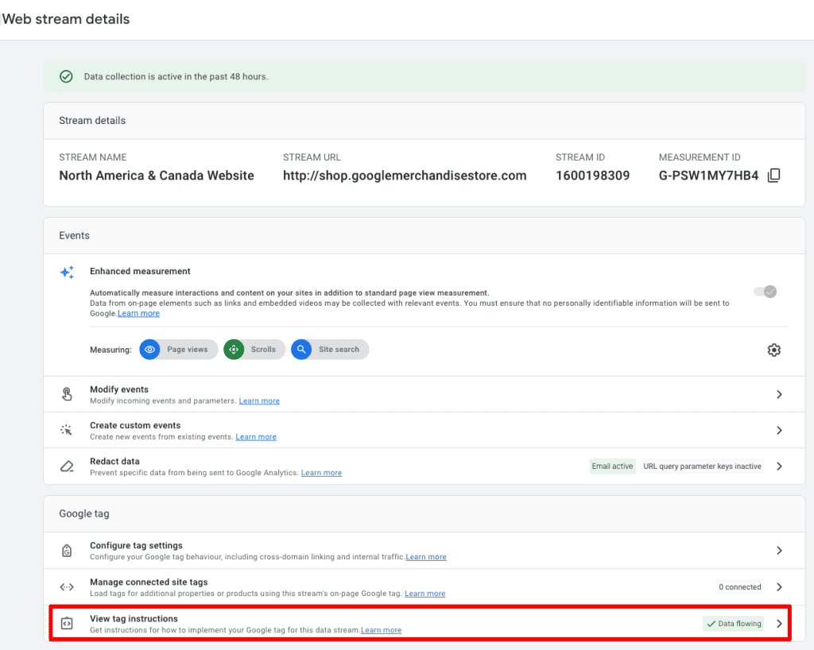
Task: Open enhanced measurement settings gear
Action: [x=773, y=350]
